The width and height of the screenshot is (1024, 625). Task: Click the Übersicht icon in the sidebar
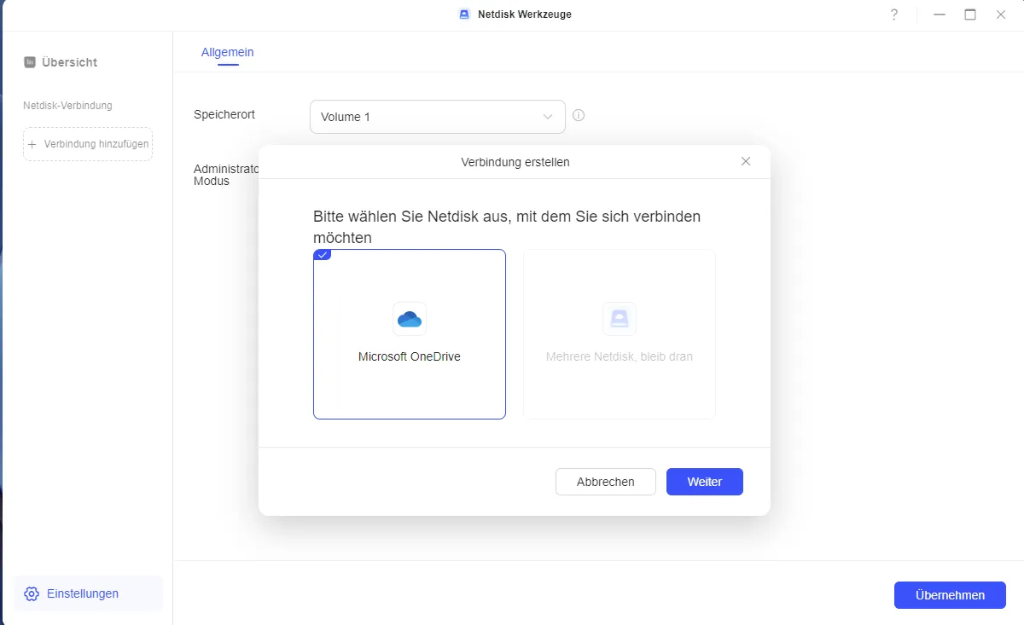(30, 62)
